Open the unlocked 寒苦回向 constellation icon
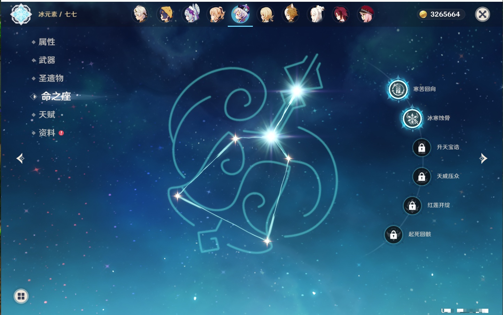503x315 pixels. [x=398, y=89]
